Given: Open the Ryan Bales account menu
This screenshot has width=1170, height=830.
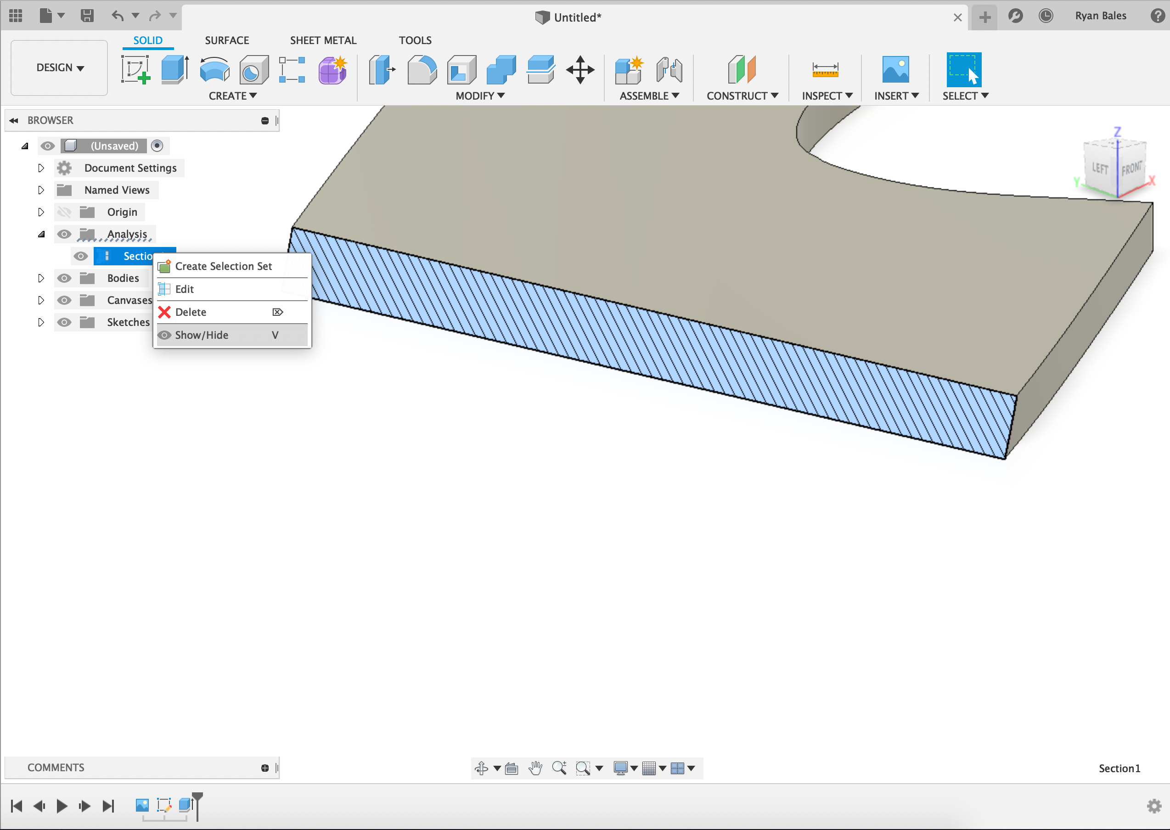Looking at the screenshot, I should click(1101, 16).
